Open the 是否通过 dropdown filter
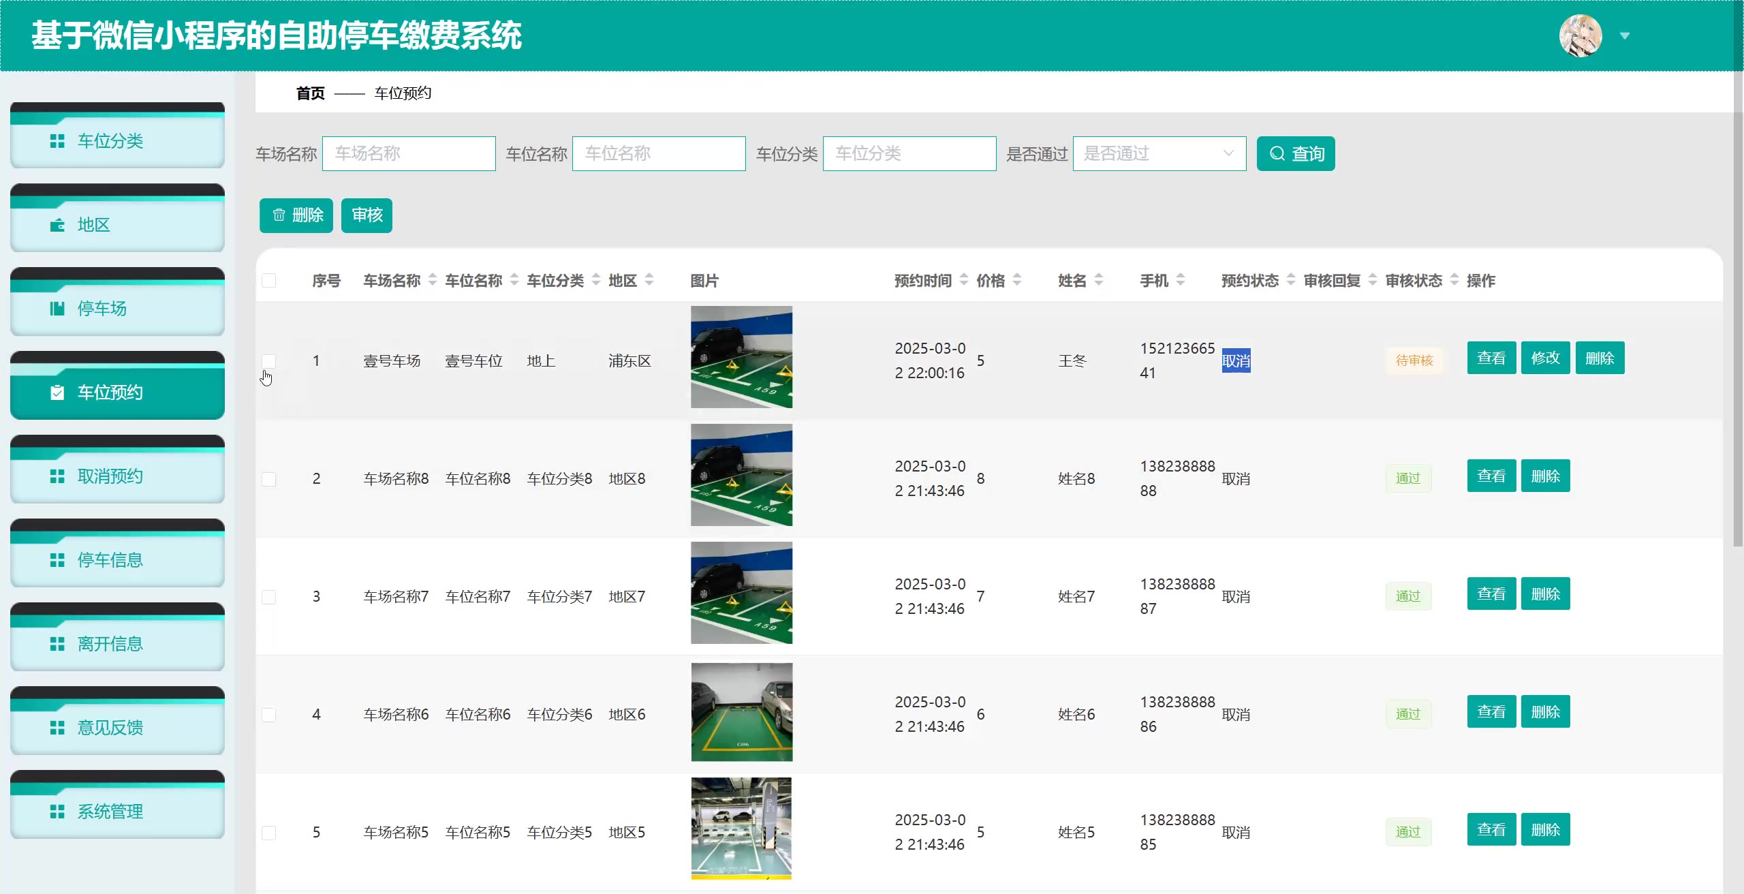 [1159, 154]
